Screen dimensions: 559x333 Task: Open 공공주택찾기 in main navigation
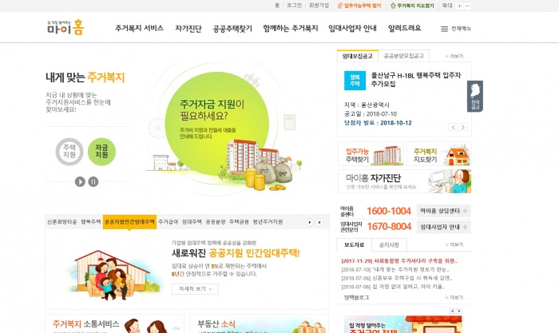tap(232, 29)
